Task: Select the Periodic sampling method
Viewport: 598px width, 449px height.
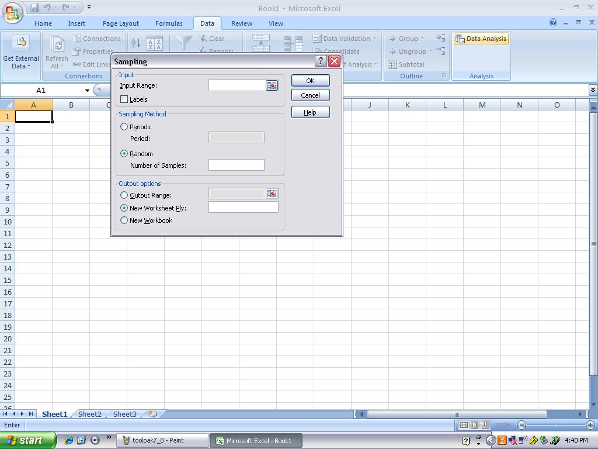Action: [124, 127]
